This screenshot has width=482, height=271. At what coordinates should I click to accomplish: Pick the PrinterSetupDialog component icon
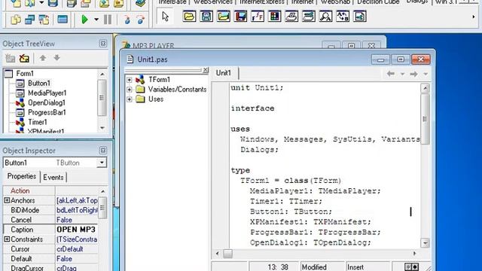[x=308, y=17]
